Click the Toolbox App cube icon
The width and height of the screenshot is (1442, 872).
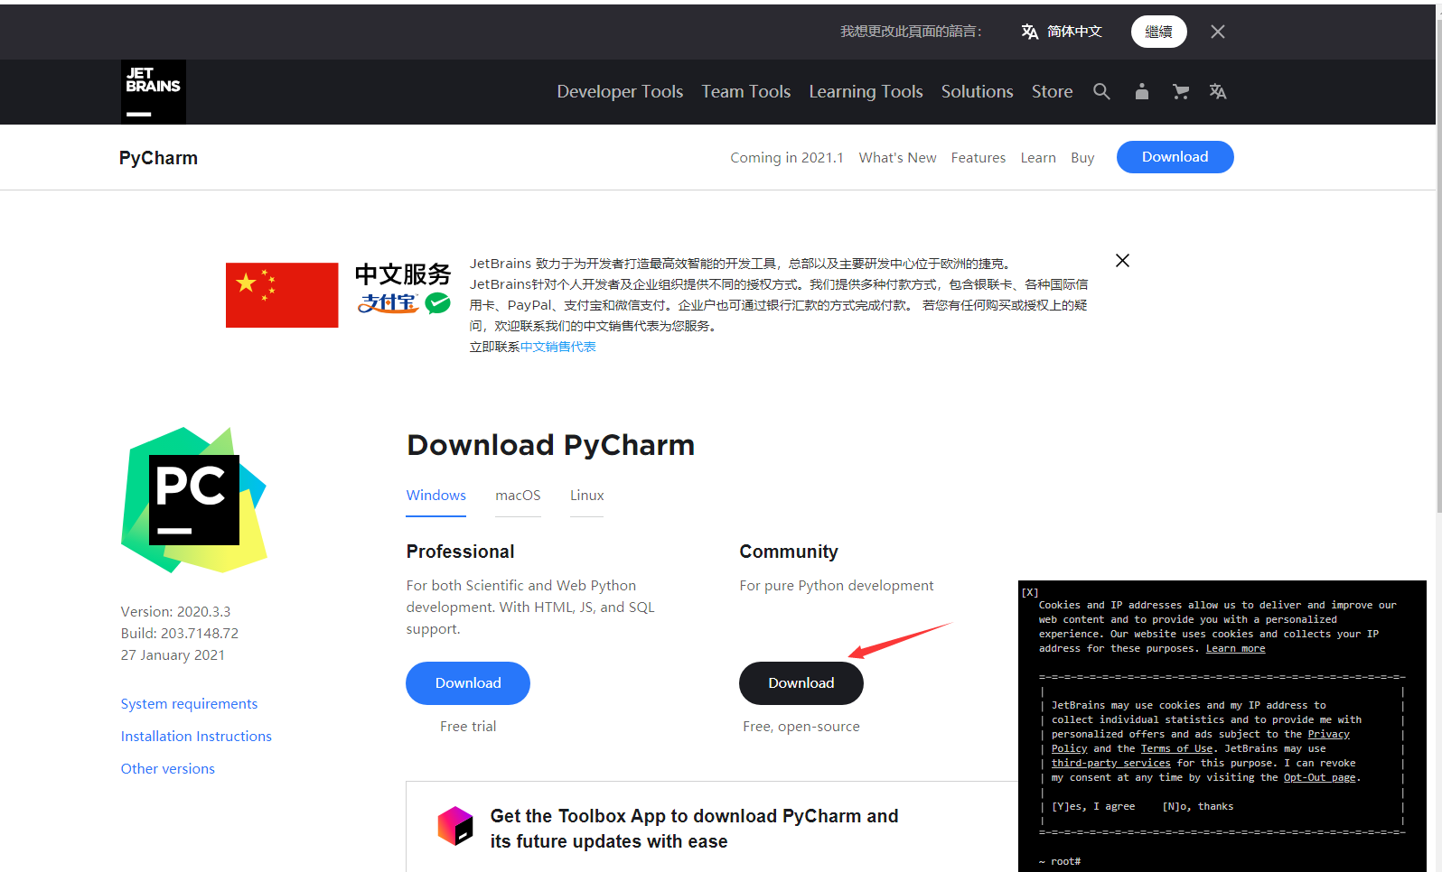[455, 825]
